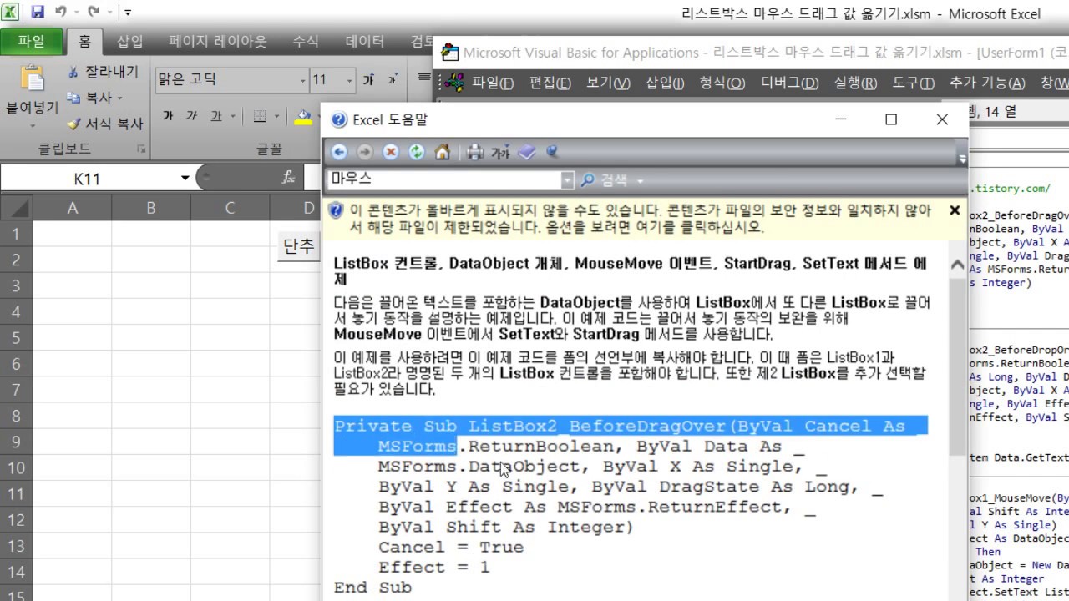
Task: Click Change Font Size icon in Help toolbar
Action: 500,153
